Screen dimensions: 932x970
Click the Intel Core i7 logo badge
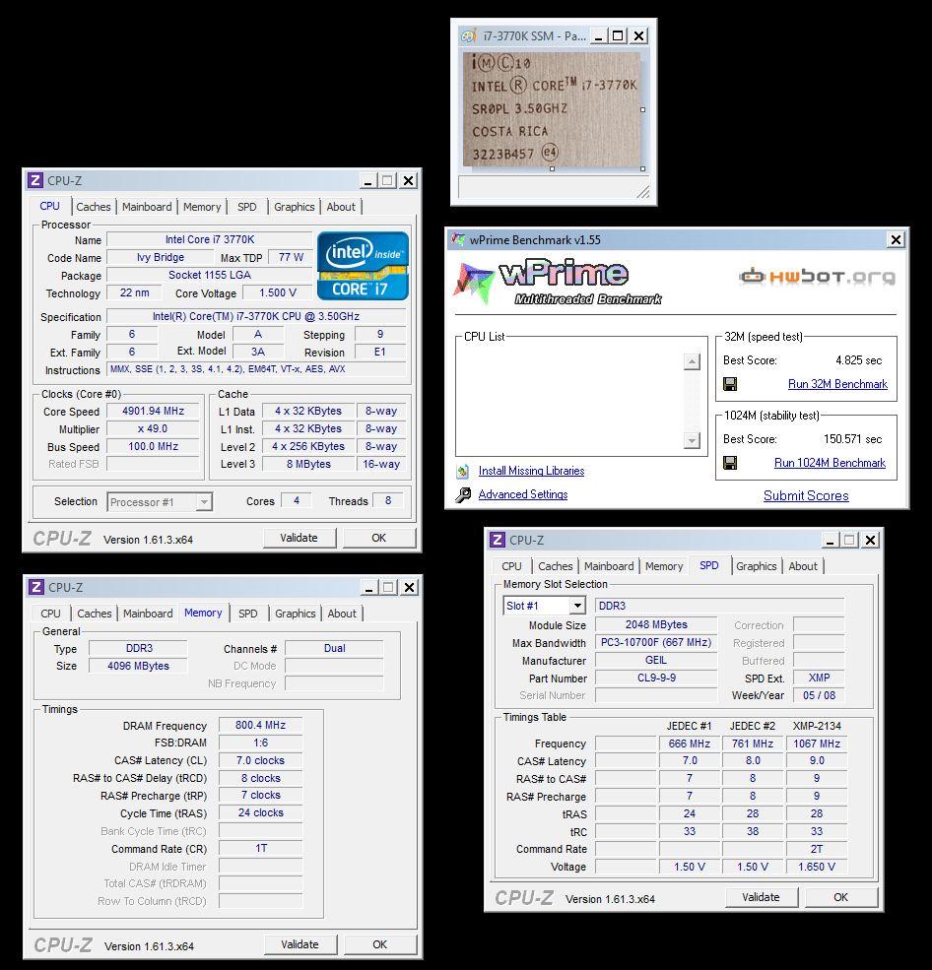pos(363,265)
